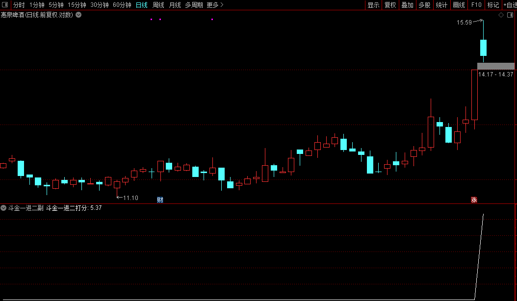Open the 显示 display options
Screen dimensions: 517x301
point(374,5)
